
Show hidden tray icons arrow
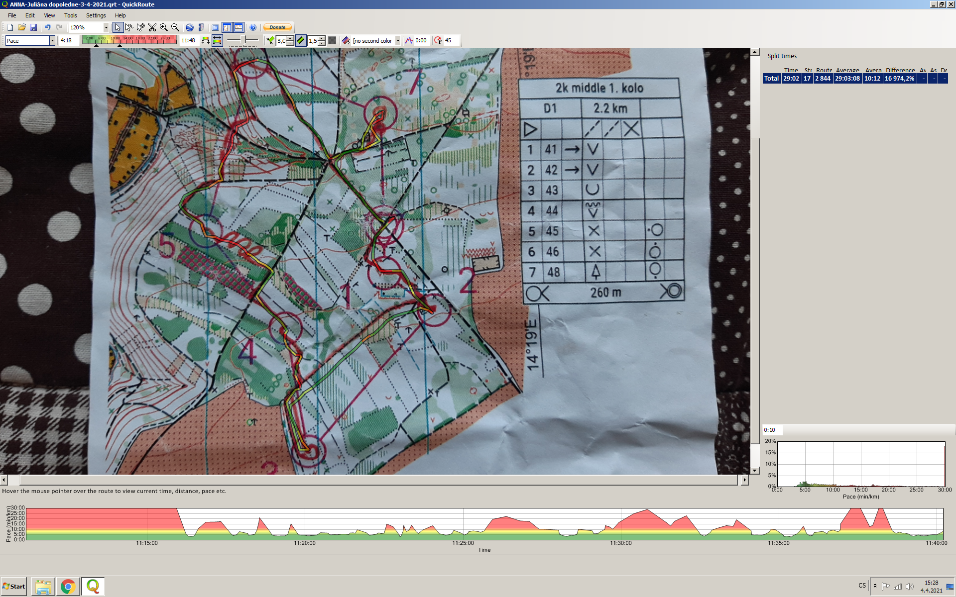coord(875,586)
